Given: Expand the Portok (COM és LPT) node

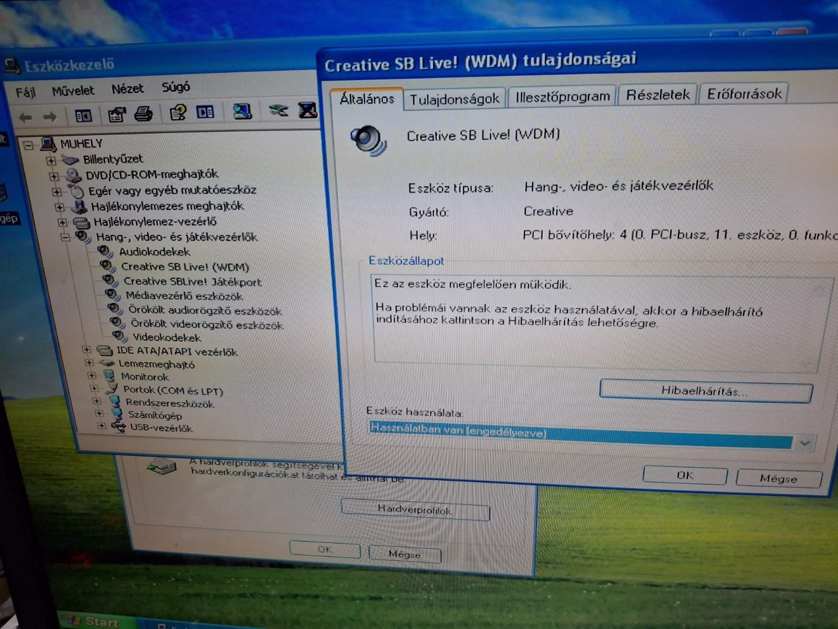Looking at the screenshot, I should (94, 388).
